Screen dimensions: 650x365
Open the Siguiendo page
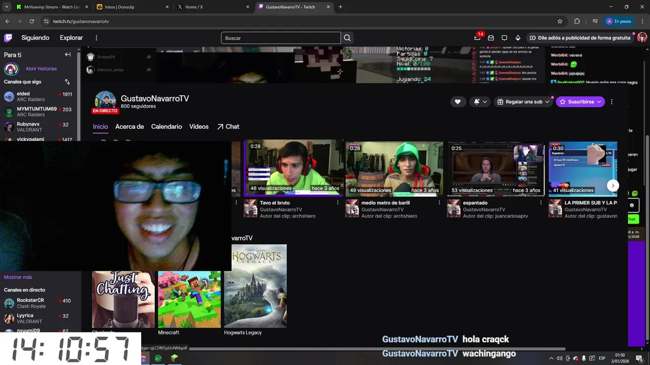[x=35, y=38]
